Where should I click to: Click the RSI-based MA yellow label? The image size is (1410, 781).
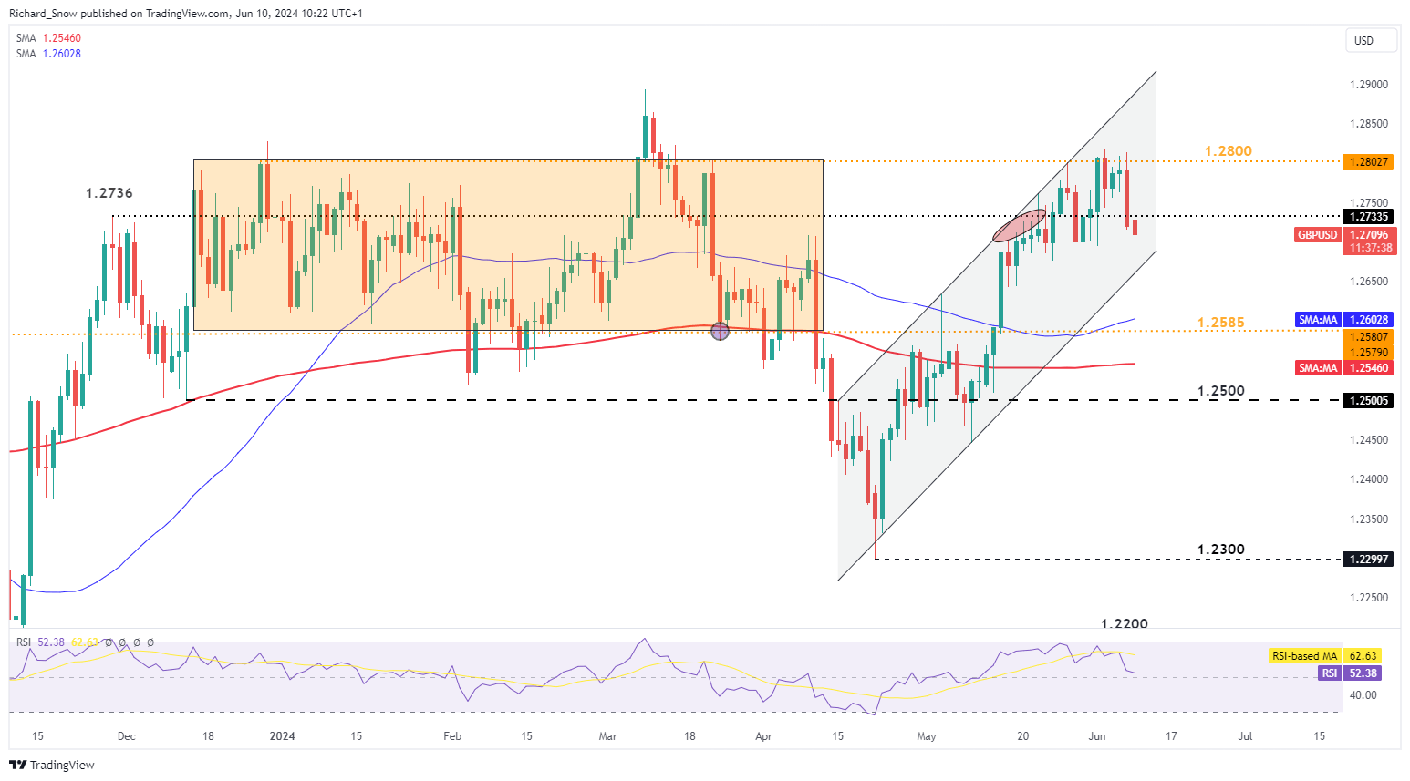(x=1305, y=656)
